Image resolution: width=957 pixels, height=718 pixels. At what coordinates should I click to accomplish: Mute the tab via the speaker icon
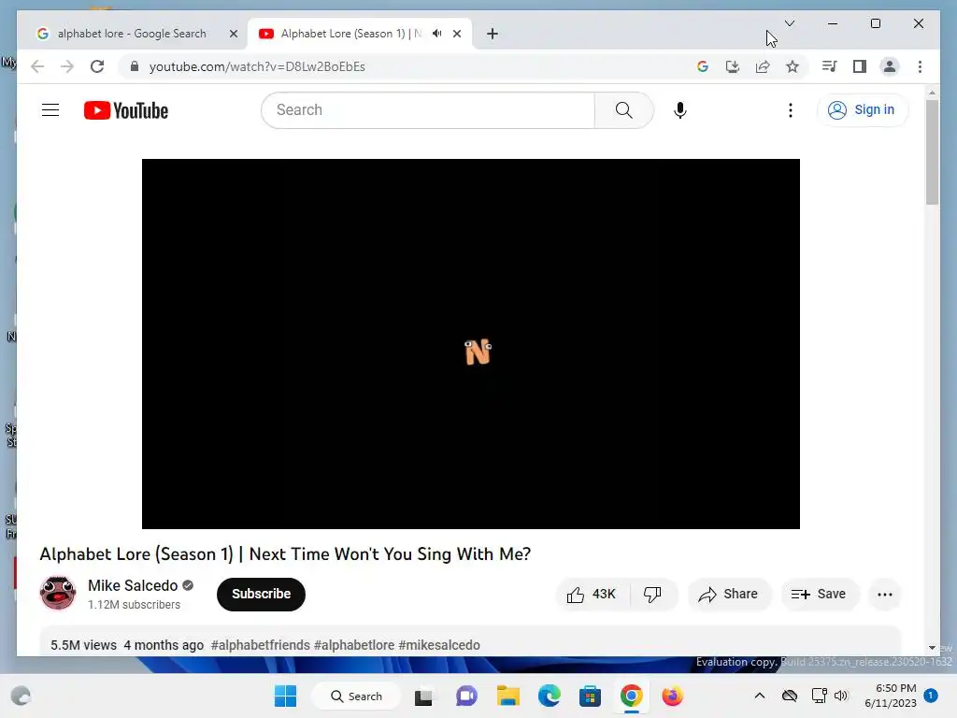point(437,34)
